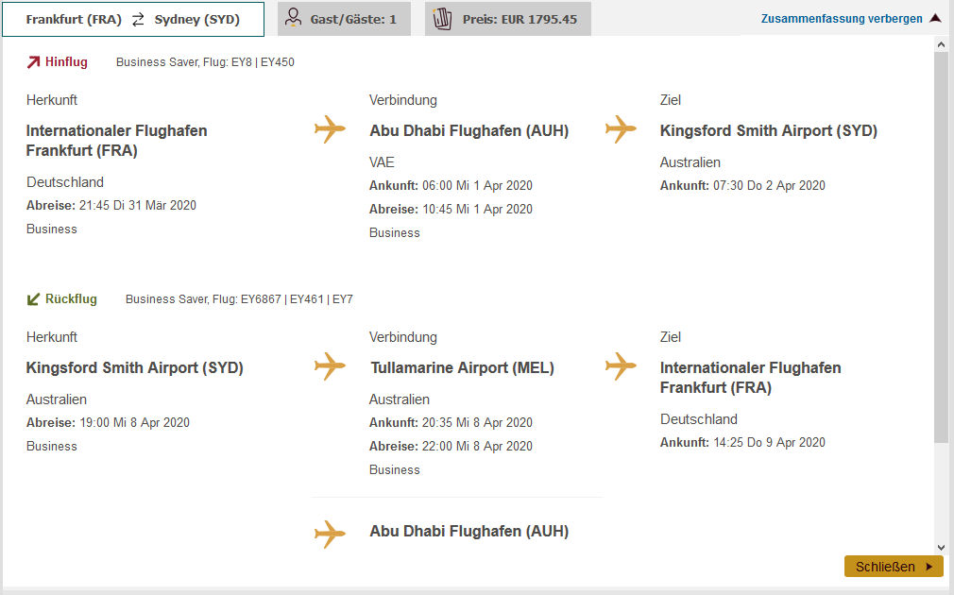Click the collapse triangle next to Zusammenfassung verbergen
Image resolution: width=954 pixels, height=595 pixels.
point(935,18)
